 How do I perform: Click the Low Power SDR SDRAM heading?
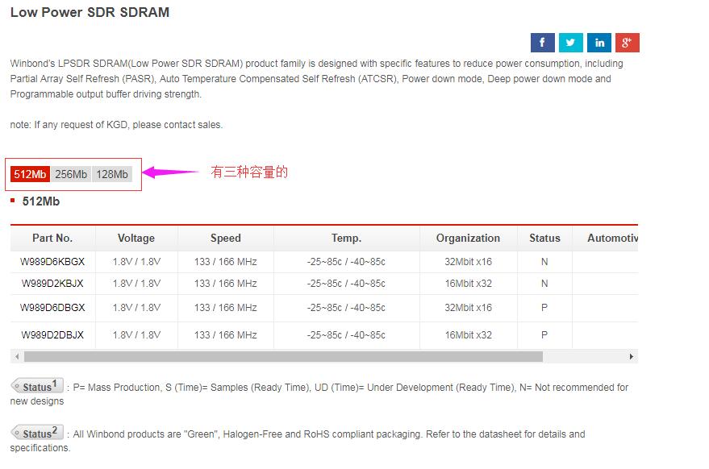tap(90, 12)
